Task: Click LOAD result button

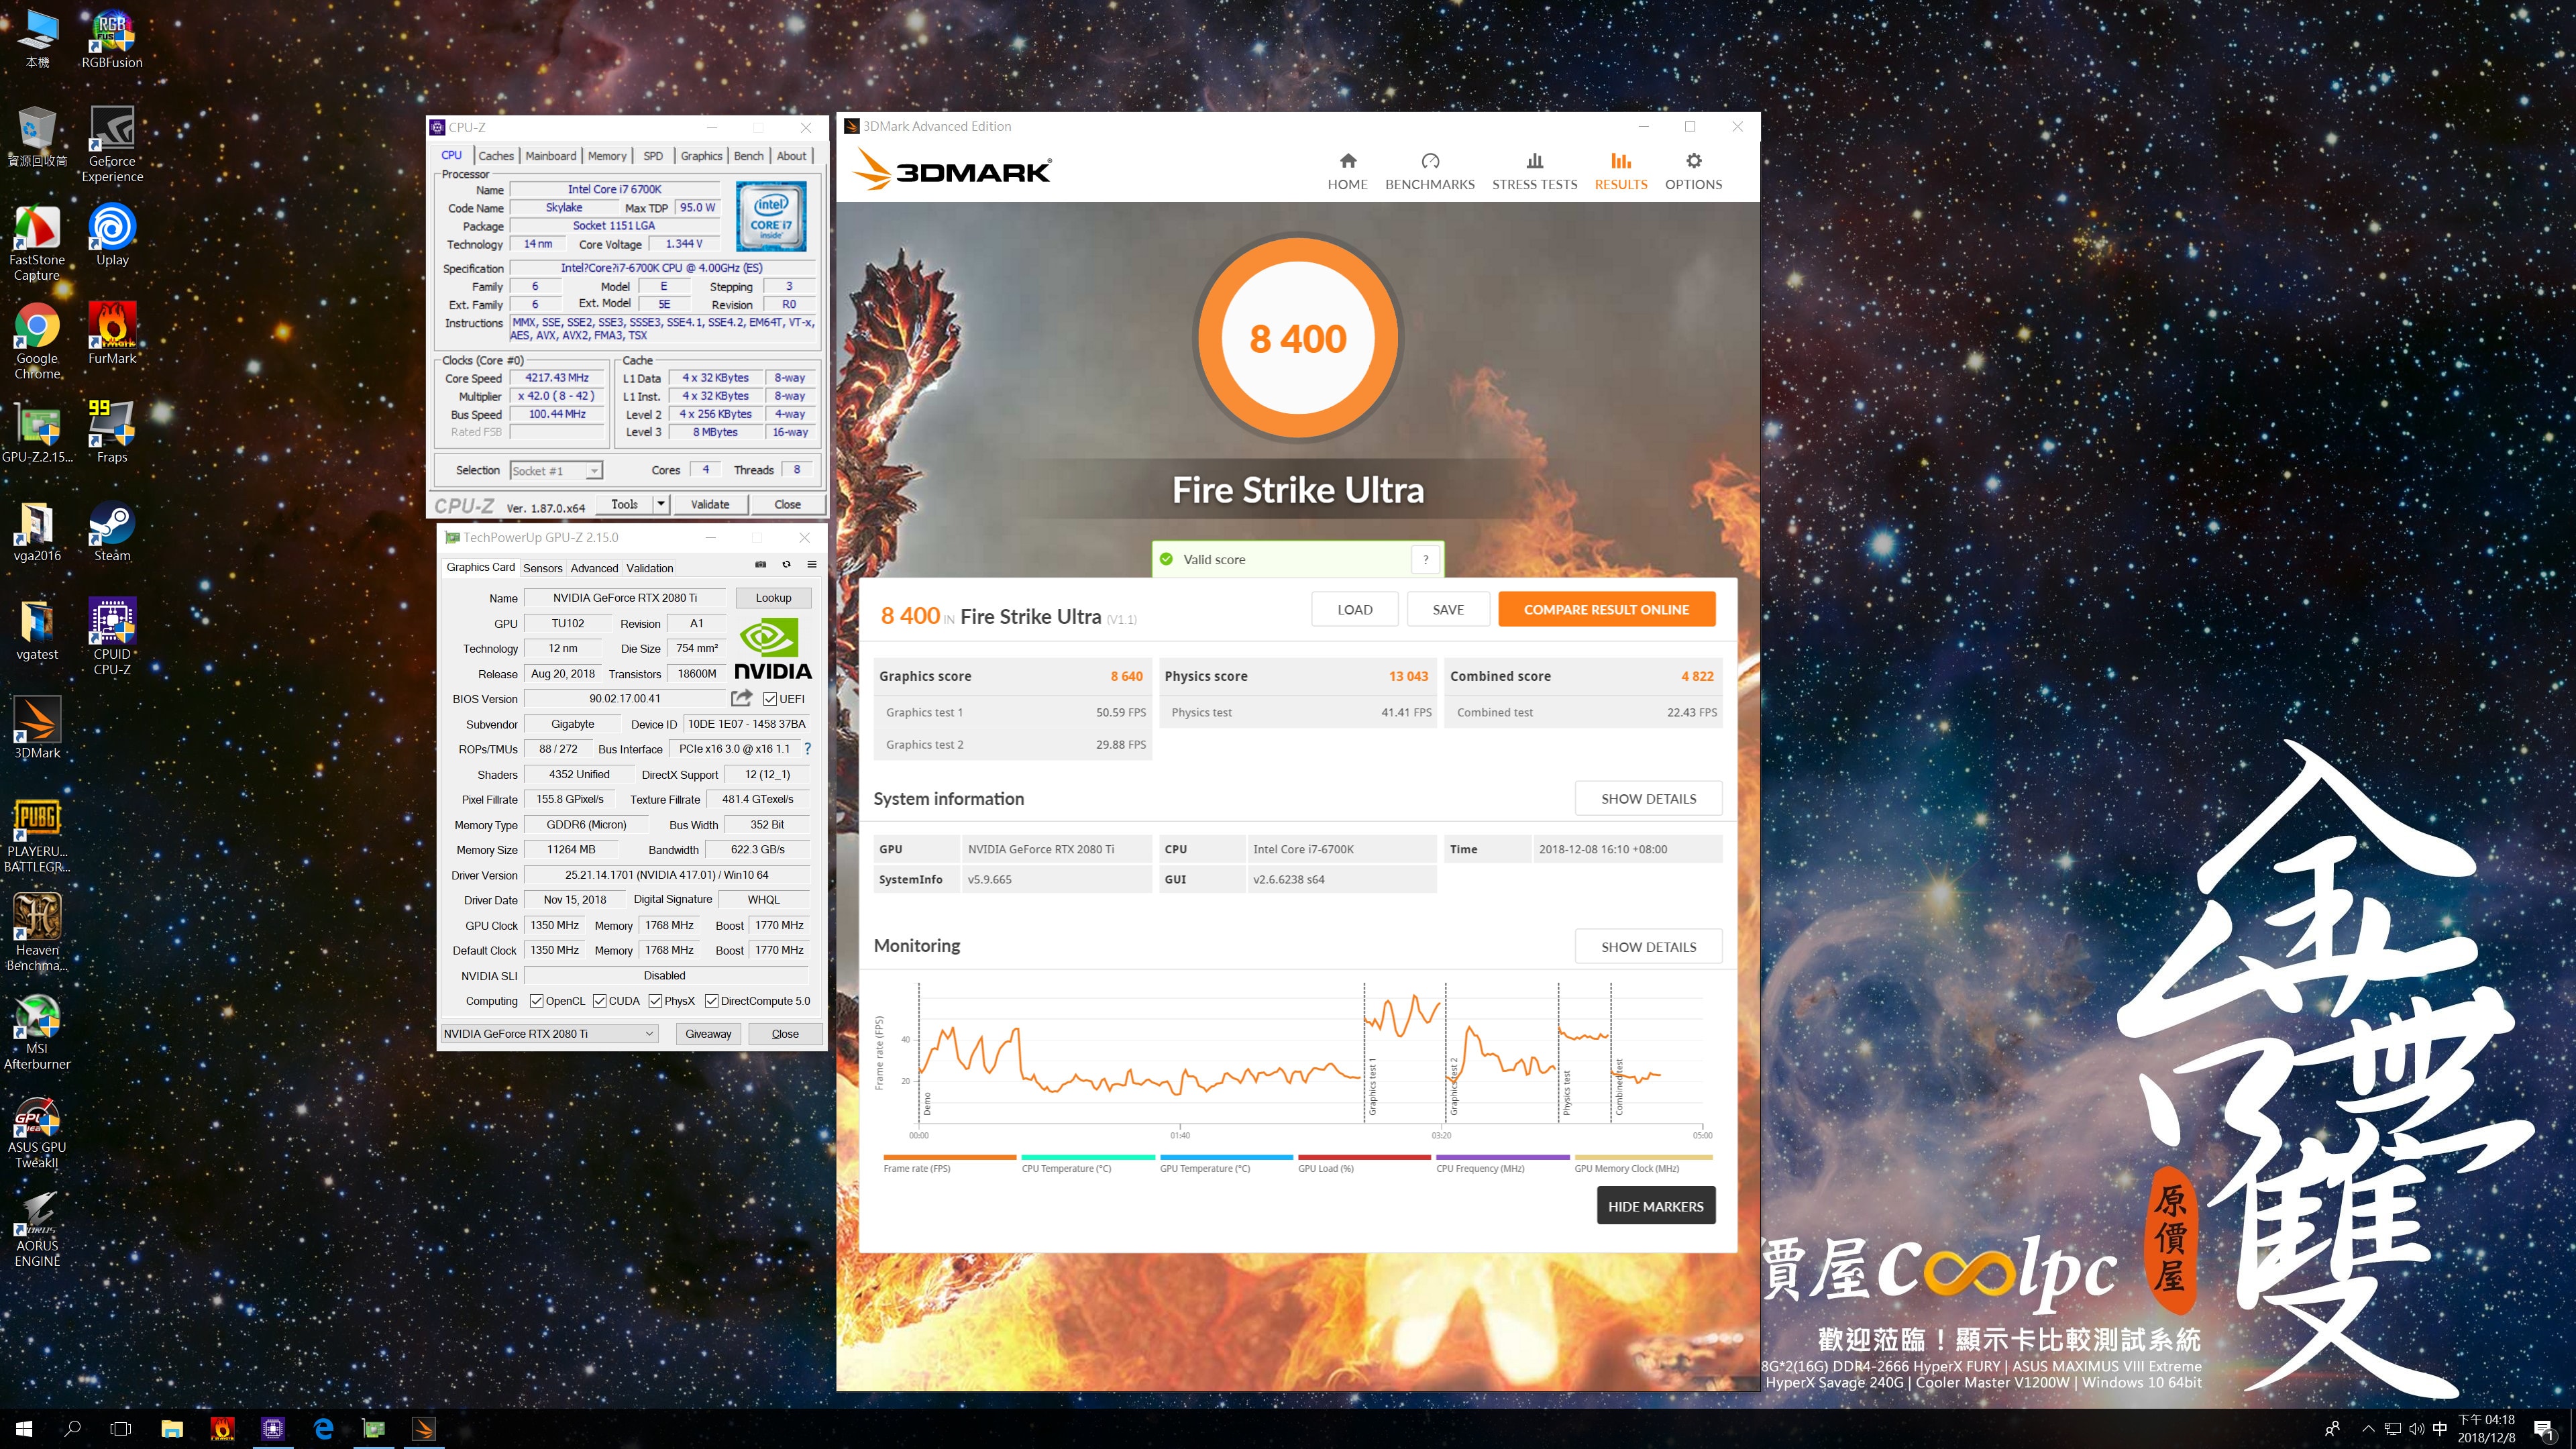Action: tap(1355, 609)
